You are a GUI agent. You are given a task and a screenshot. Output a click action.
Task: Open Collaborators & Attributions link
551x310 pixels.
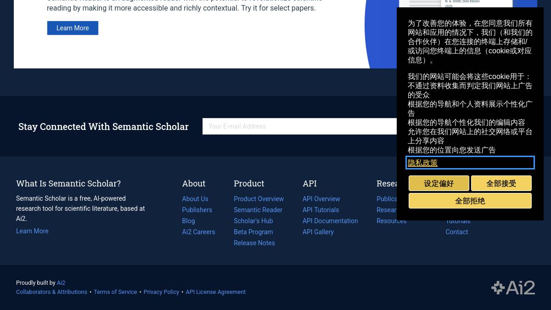pyautogui.click(x=51, y=292)
